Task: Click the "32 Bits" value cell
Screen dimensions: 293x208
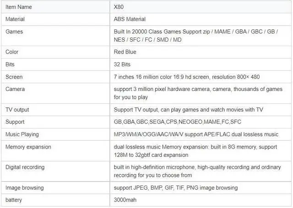Action: (x=122, y=64)
